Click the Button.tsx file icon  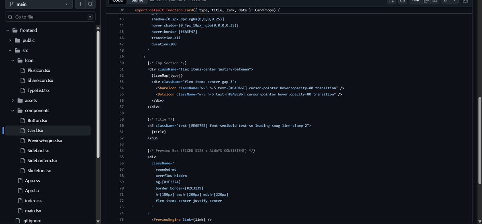(x=22, y=121)
